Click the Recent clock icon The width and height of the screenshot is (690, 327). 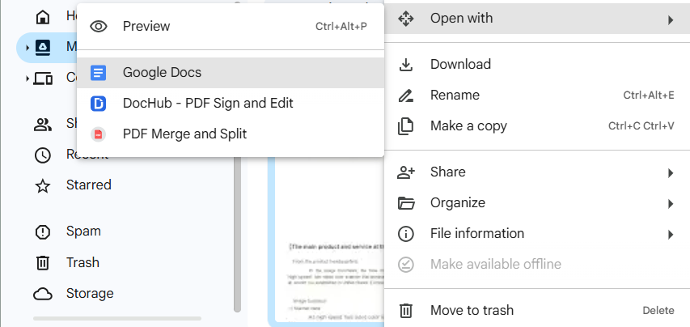pyautogui.click(x=43, y=155)
